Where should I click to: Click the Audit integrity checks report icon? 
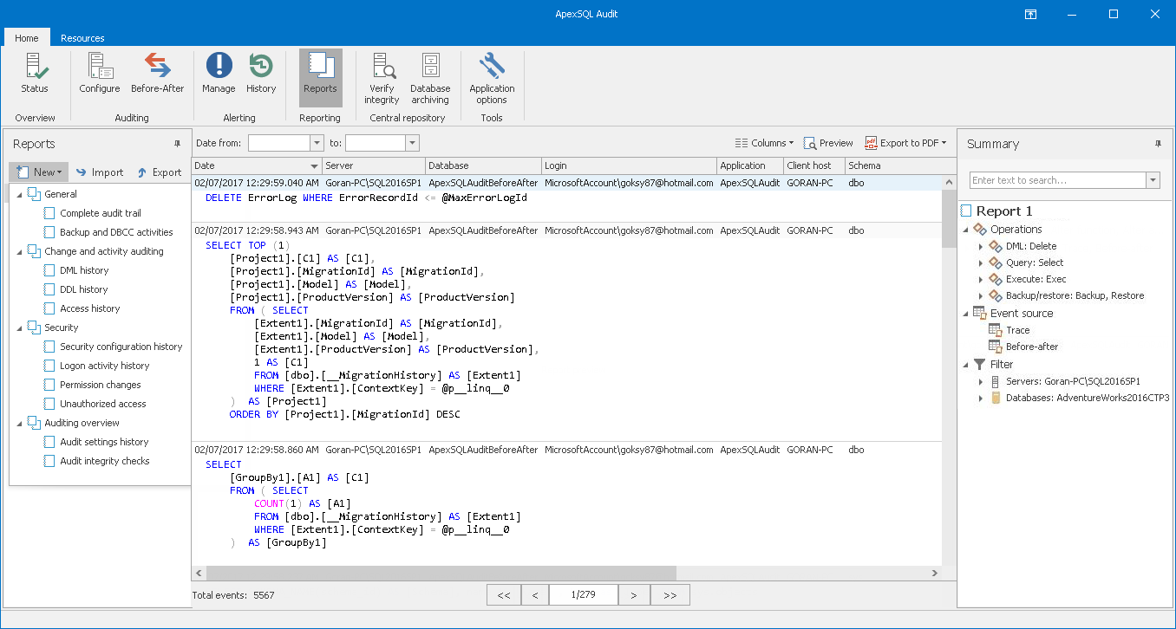(49, 461)
